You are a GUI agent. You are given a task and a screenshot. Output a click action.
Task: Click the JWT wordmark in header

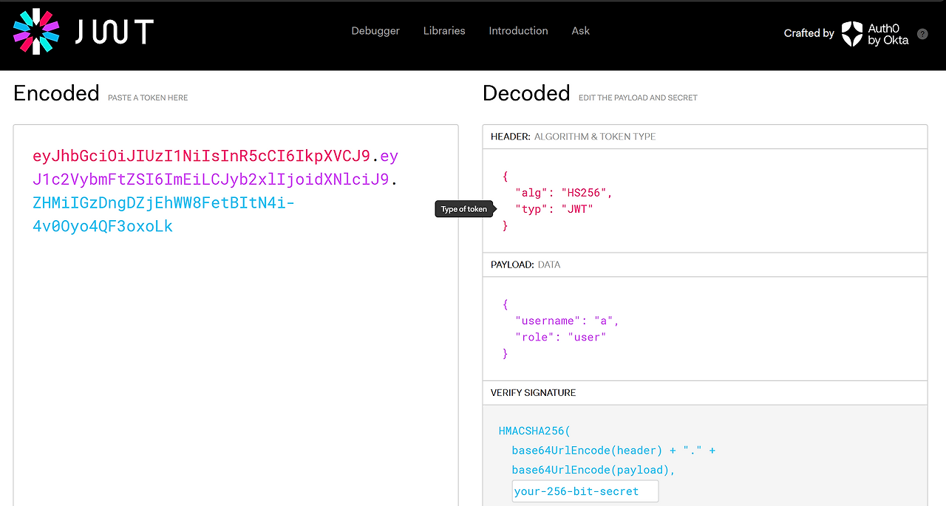(x=114, y=32)
